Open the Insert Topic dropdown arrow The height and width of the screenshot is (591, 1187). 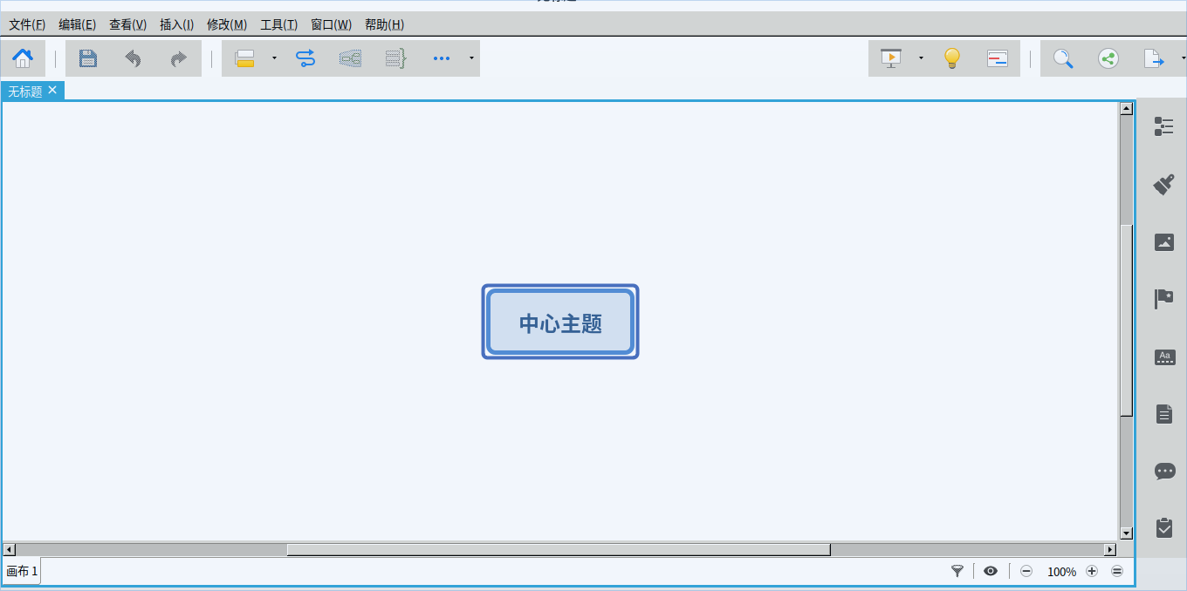click(273, 58)
